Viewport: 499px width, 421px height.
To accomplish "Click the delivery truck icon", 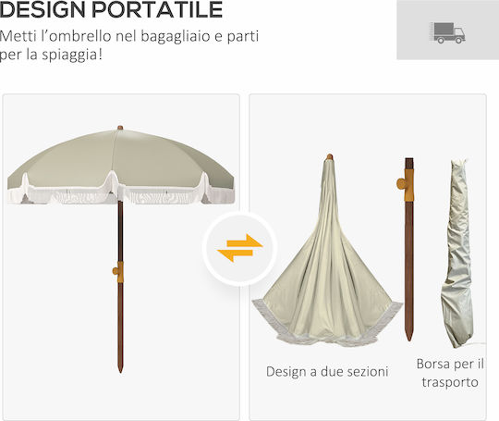I will pos(448,32).
